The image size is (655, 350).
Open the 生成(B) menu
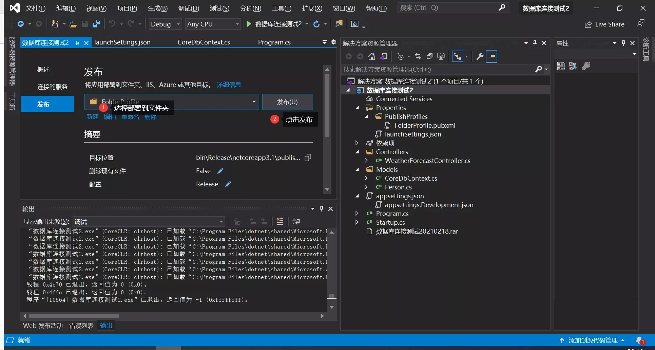[158, 8]
